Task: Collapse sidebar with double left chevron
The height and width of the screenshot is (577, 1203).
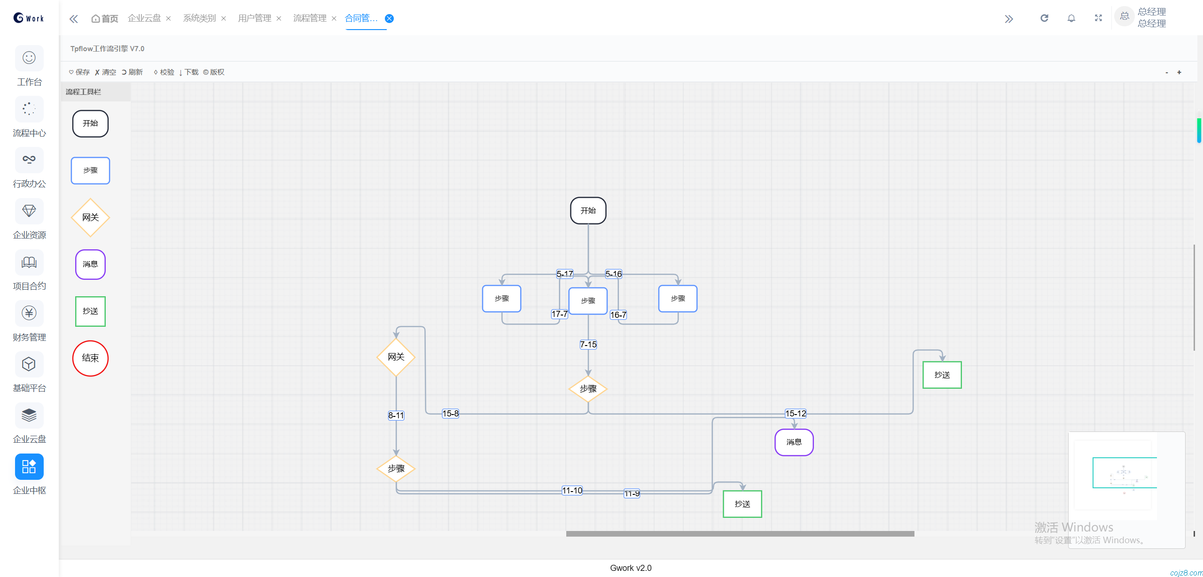Action: pyautogui.click(x=73, y=19)
